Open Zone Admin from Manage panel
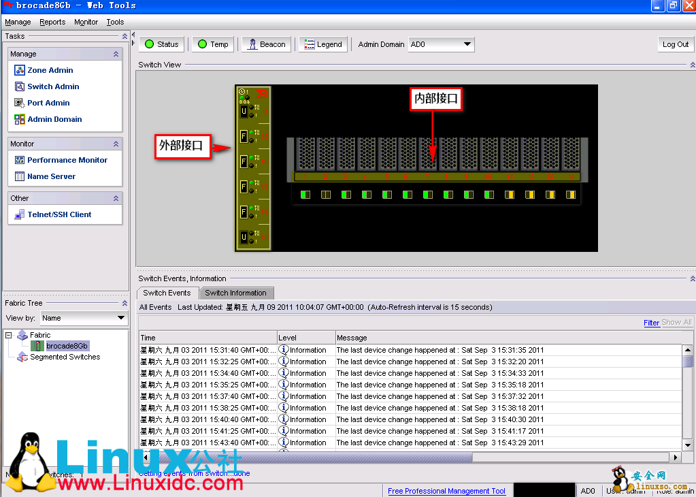Screen dimensions: 696x497 pyautogui.click(x=50, y=70)
